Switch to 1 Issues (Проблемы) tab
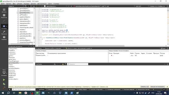 tap(41, 89)
